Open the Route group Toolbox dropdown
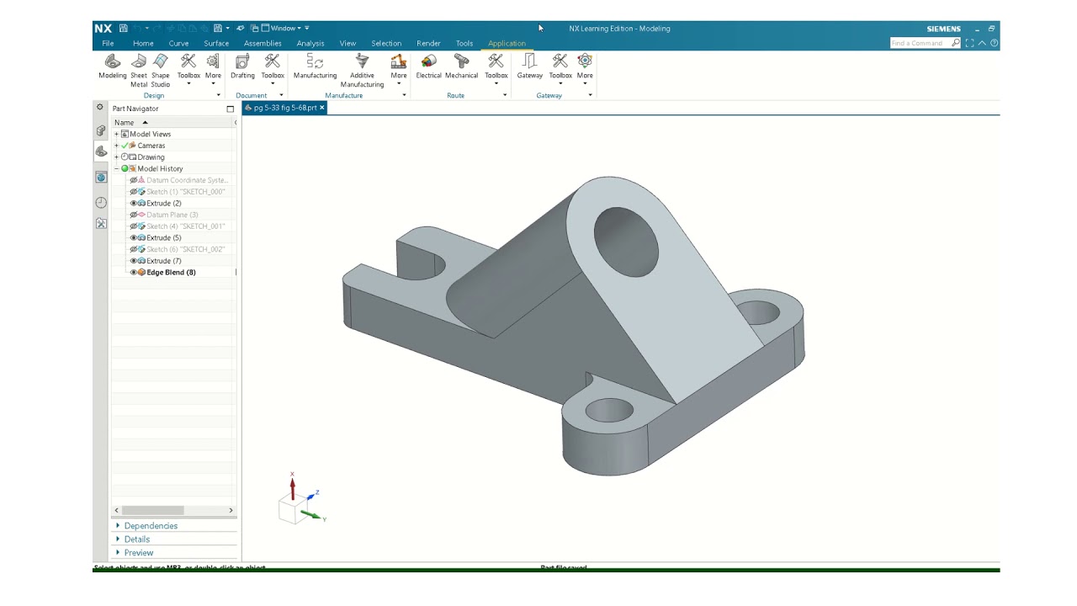This screenshot has width=1077, height=606. (x=496, y=71)
